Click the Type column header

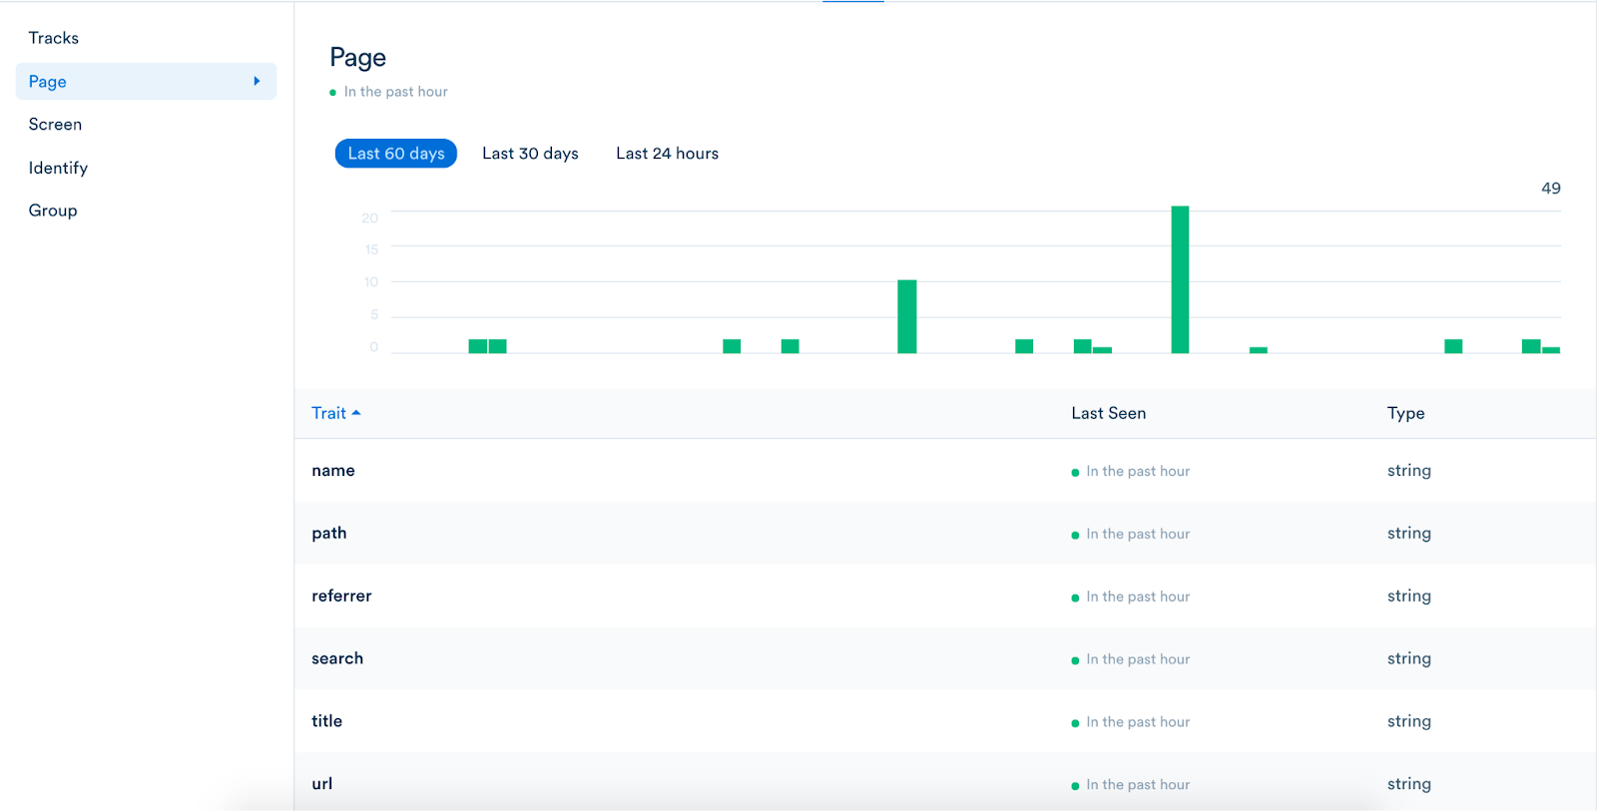(x=1405, y=413)
